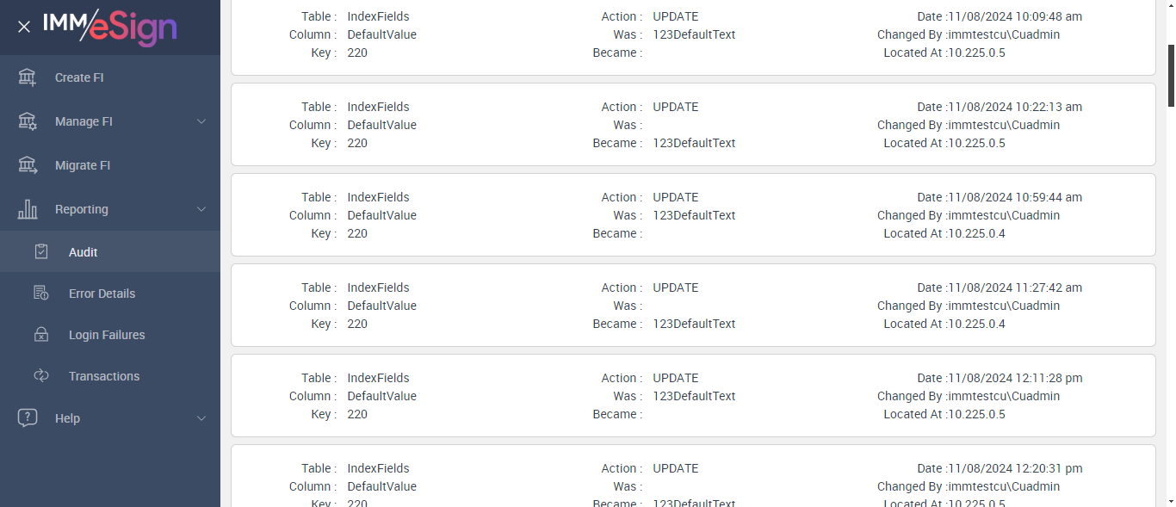Screen dimensions: 1176x507
Task: Collapse the Reporting section chevron
Action: (201, 209)
